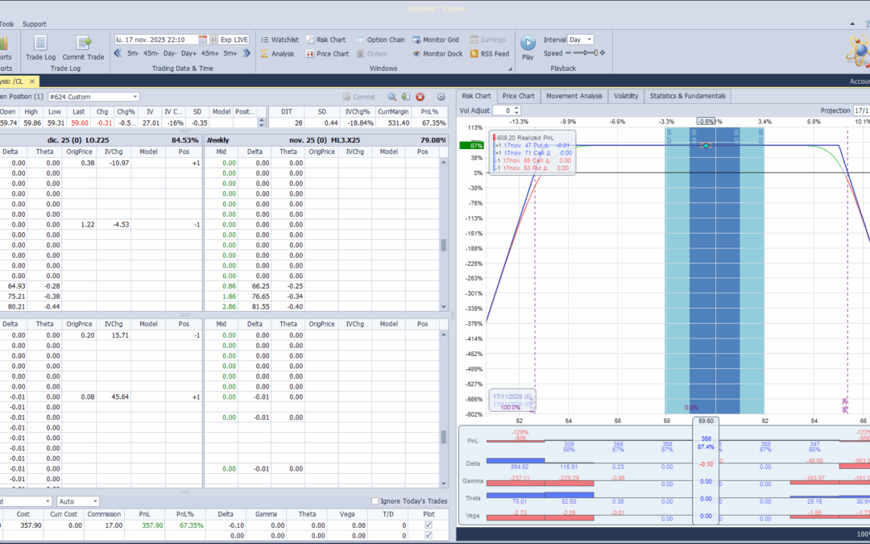Switch to the Price Chart tab
This screenshot has width=870, height=544.
[518, 96]
